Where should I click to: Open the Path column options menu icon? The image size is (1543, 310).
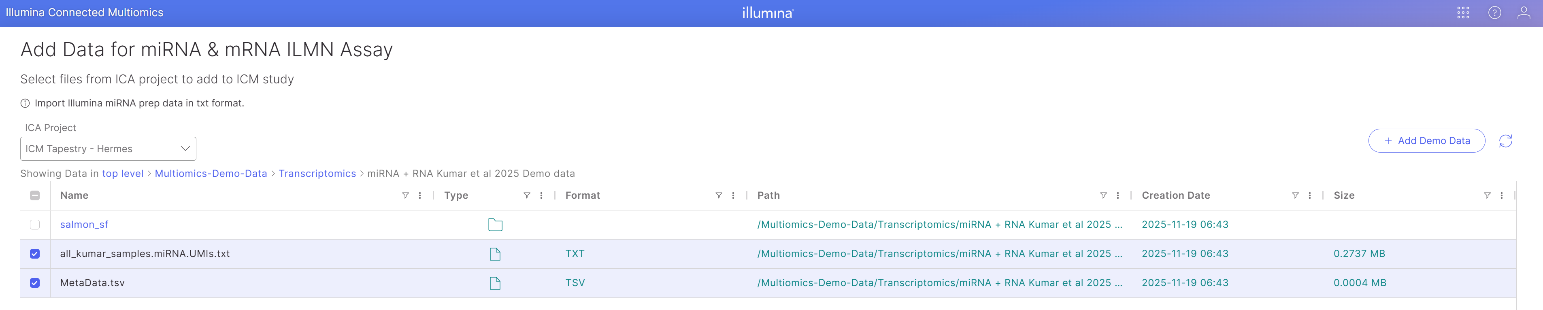[1118, 196]
